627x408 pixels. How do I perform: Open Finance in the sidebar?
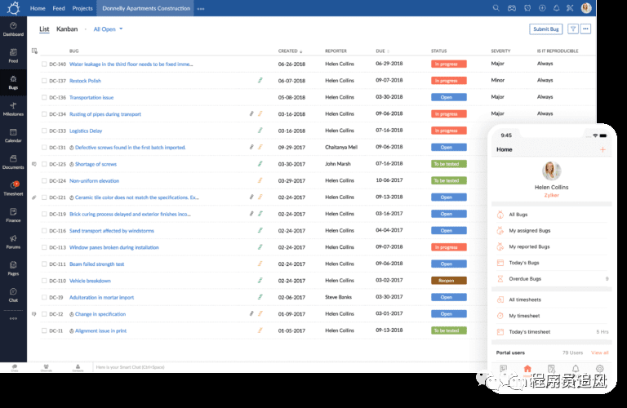(x=13, y=215)
